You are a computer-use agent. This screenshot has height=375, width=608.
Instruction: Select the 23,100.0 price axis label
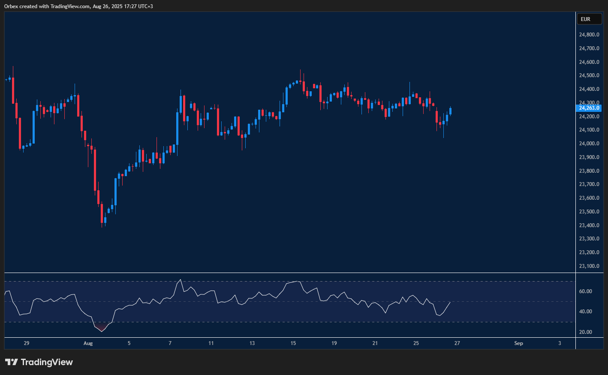click(x=589, y=266)
